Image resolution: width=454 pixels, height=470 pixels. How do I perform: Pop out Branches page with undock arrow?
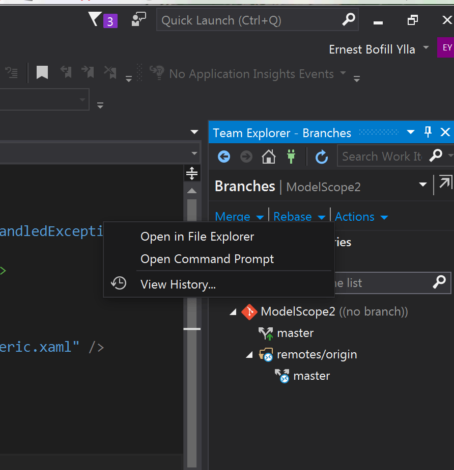coord(445,184)
